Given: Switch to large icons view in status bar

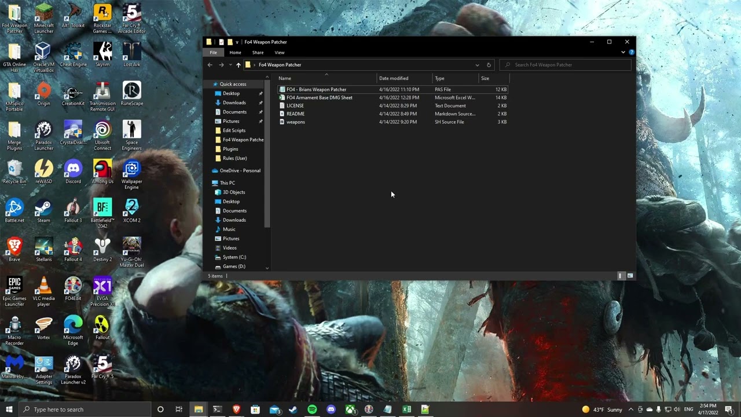Looking at the screenshot, I should (x=630, y=276).
